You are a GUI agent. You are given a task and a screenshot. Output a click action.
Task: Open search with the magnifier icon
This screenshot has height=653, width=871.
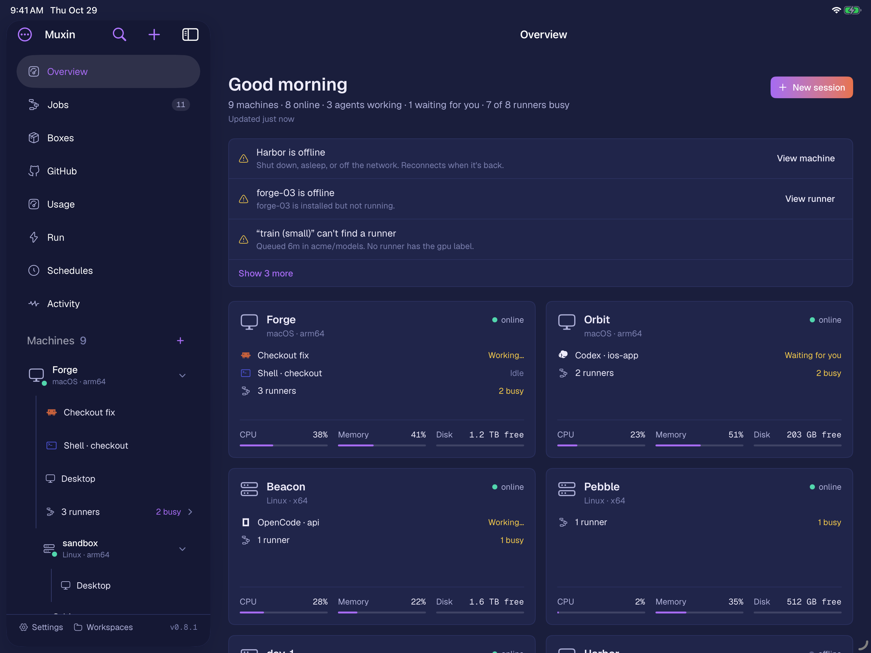pos(119,35)
